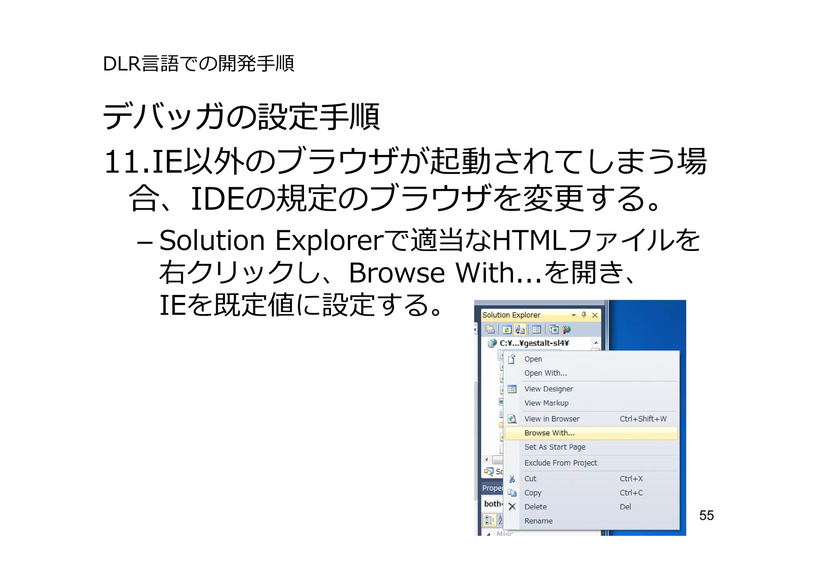Viewport: 817px width, 578px height.
Task: Choose Open from the context menu
Action: tap(592, 359)
